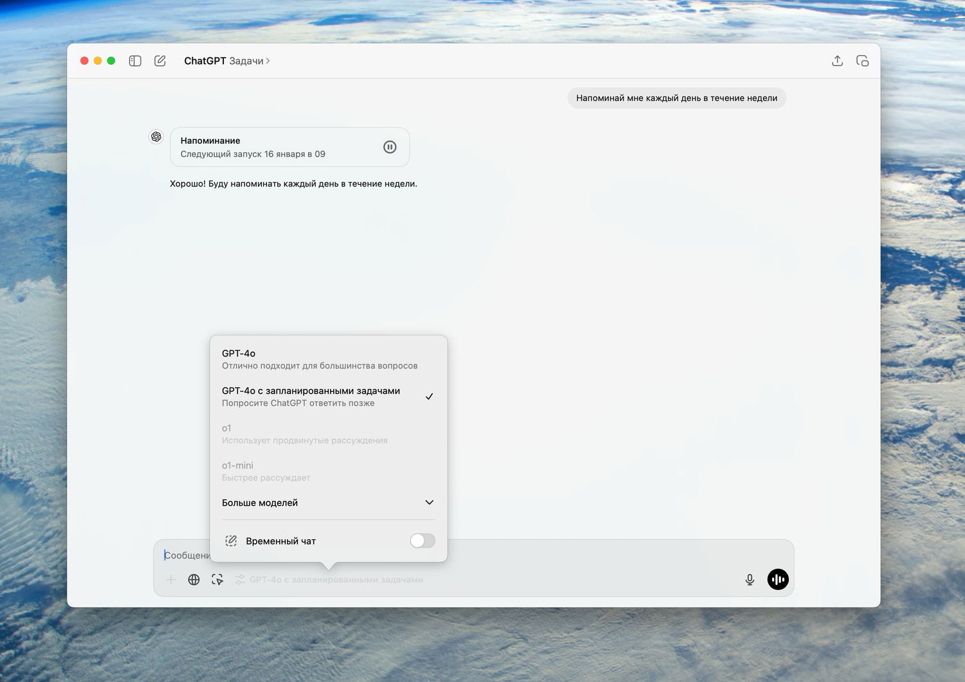
Task: Toggle the Временный чат switch
Action: click(423, 541)
